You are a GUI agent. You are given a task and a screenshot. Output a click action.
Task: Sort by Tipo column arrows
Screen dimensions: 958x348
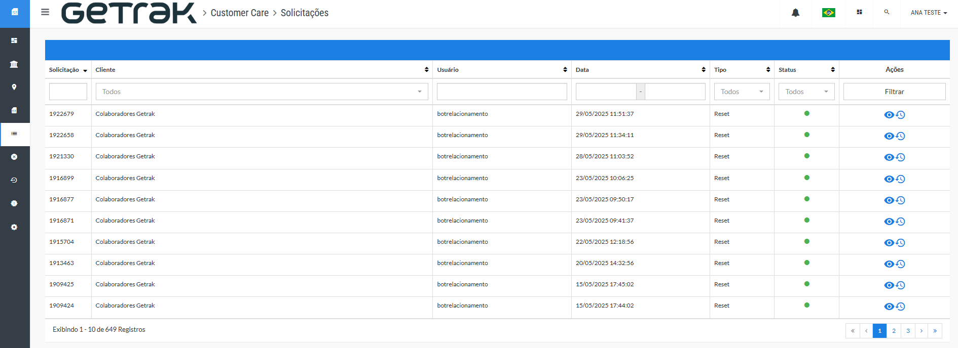[x=768, y=70]
